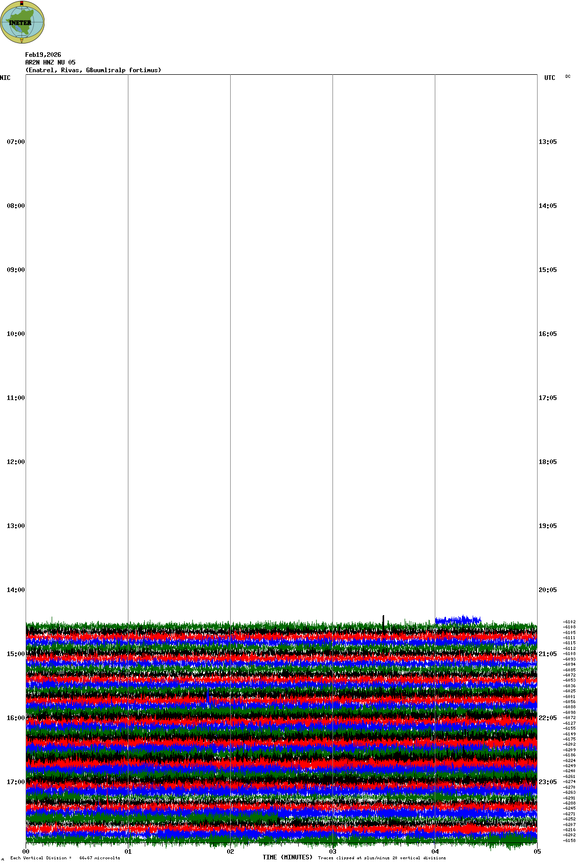Click the INETER logo
The height and width of the screenshot is (865, 578).
[x=23, y=22]
